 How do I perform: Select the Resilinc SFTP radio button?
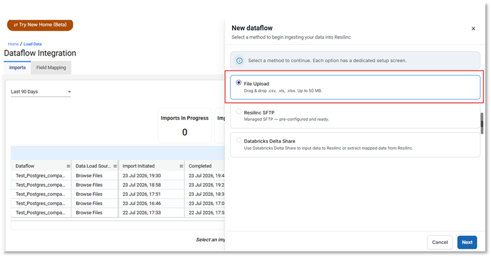(239, 111)
